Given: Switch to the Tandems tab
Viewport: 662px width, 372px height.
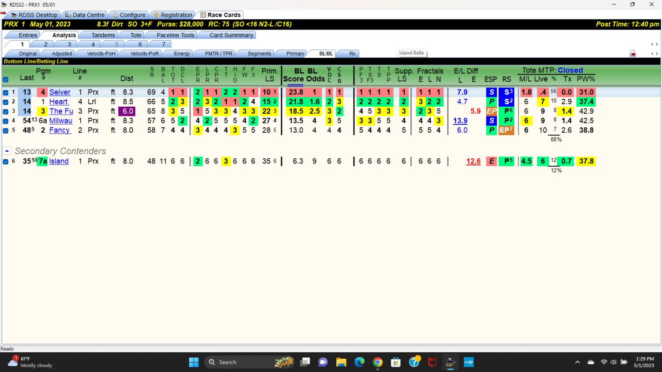Looking at the screenshot, I should 103,35.
